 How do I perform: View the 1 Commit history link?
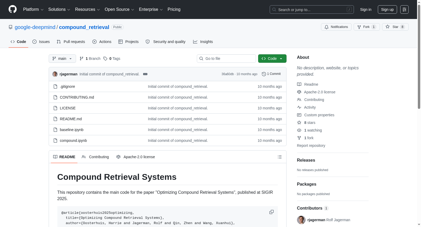[x=271, y=74]
